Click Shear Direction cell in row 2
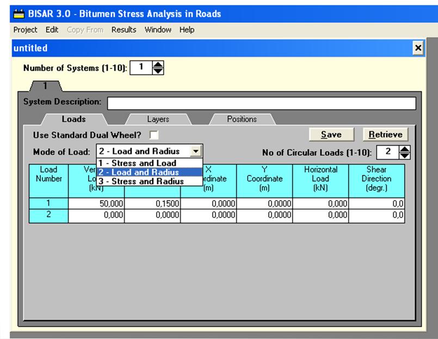The width and height of the screenshot is (438, 339). [377, 216]
